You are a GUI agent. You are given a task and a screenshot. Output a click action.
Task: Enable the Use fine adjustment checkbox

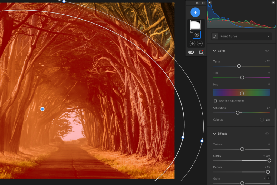point(215,101)
